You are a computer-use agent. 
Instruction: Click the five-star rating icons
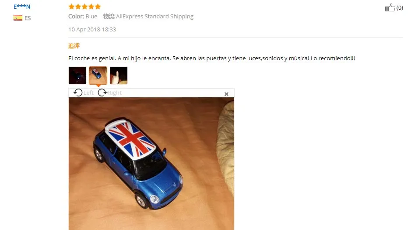point(84,7)
